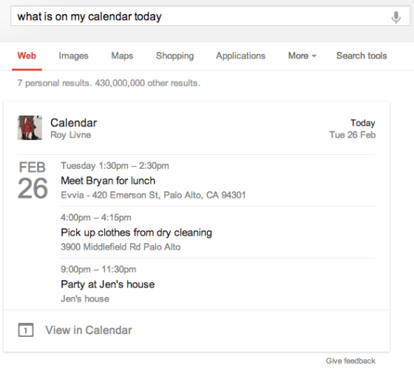Switch to the Images tab

(73, 56)
